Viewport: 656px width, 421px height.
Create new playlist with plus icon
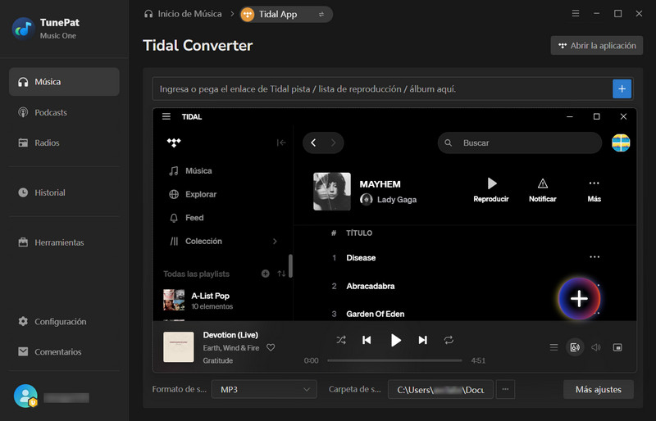pyautogui.click(x=265, y=274)
